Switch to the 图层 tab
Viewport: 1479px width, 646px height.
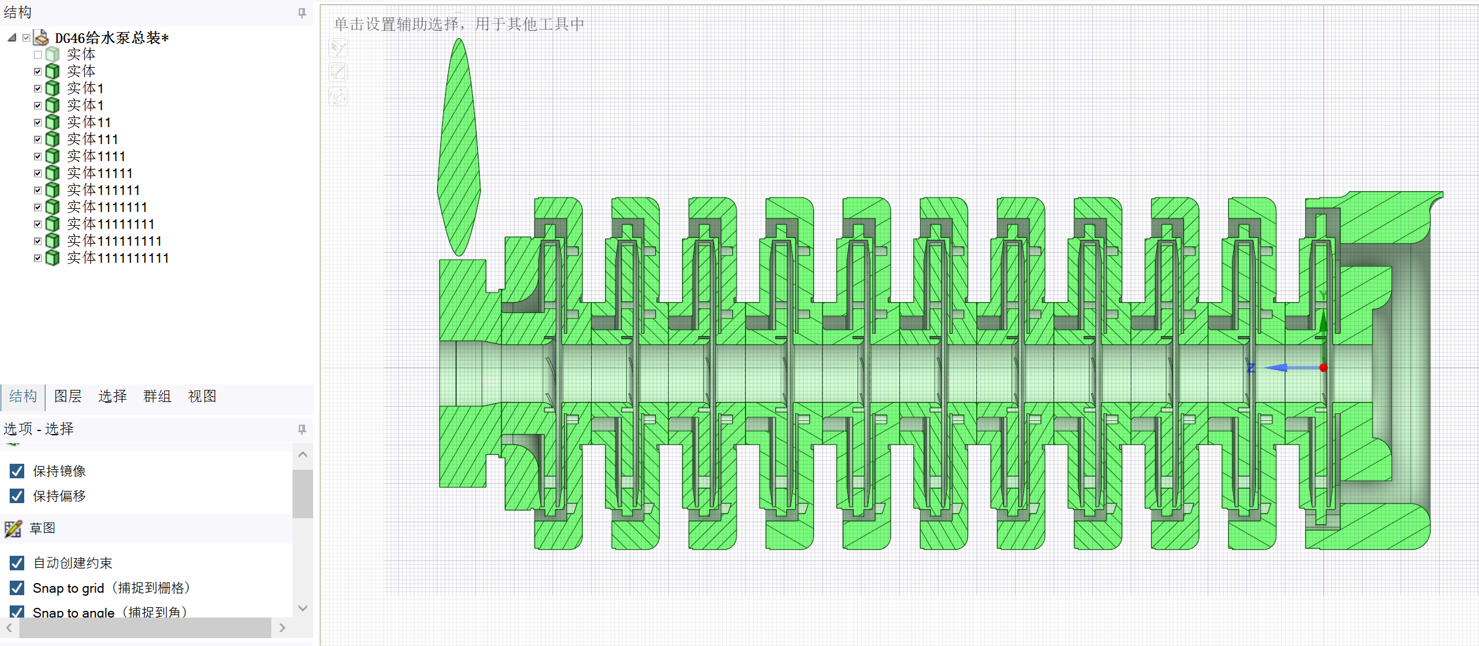(x=68, y=397)
